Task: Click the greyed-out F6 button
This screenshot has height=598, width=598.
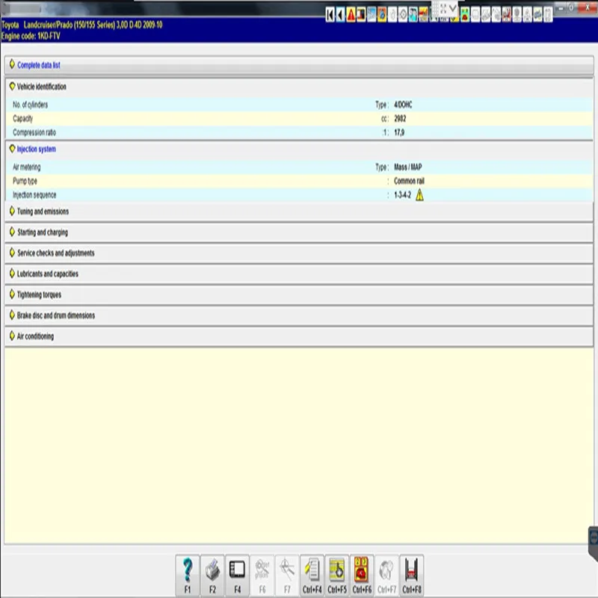Action: tap(262, 575)
